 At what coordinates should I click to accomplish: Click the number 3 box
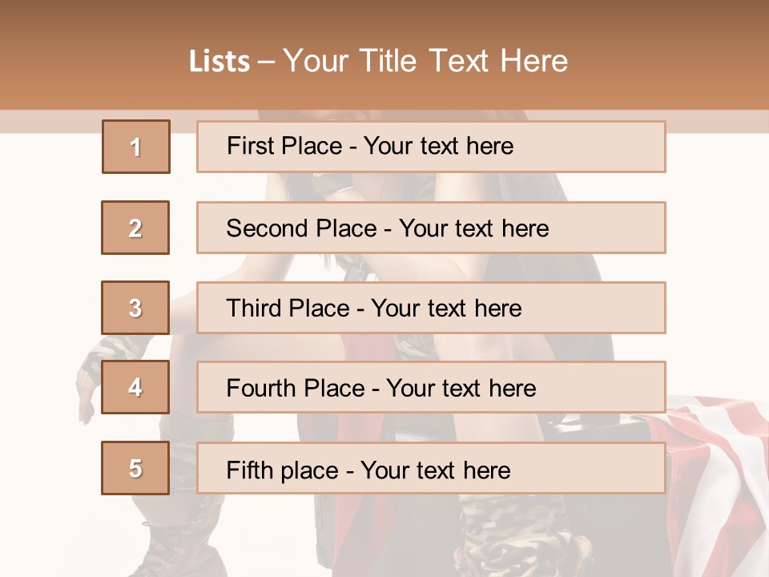tap(135, 308)
